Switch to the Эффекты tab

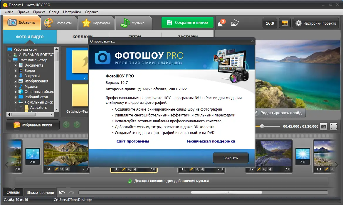point(59,23)
